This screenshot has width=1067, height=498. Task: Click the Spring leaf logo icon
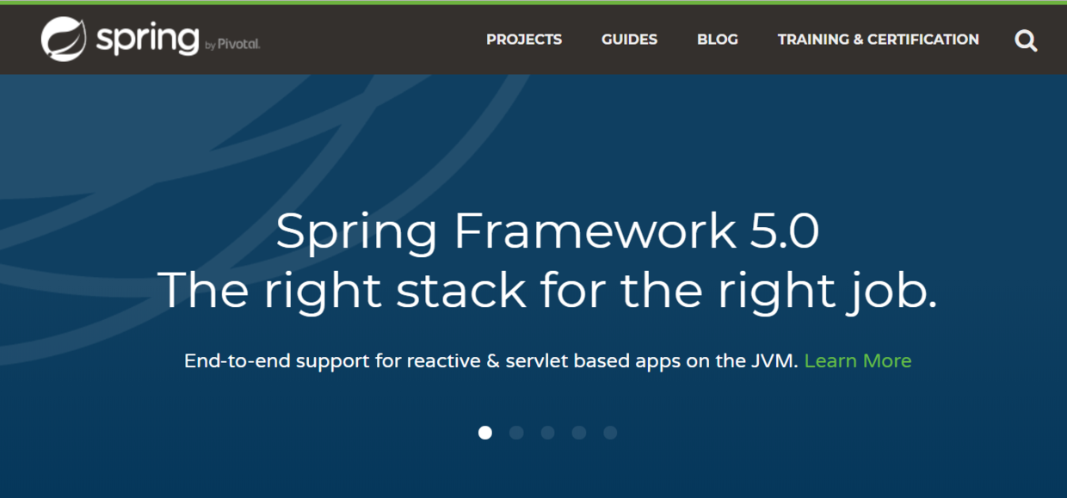pyautogui.click(x=64, y=40)
